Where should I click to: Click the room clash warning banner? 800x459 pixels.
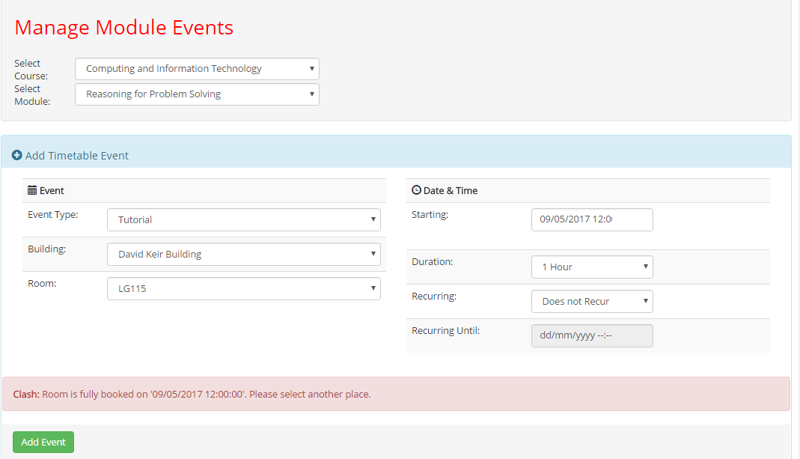400,393
